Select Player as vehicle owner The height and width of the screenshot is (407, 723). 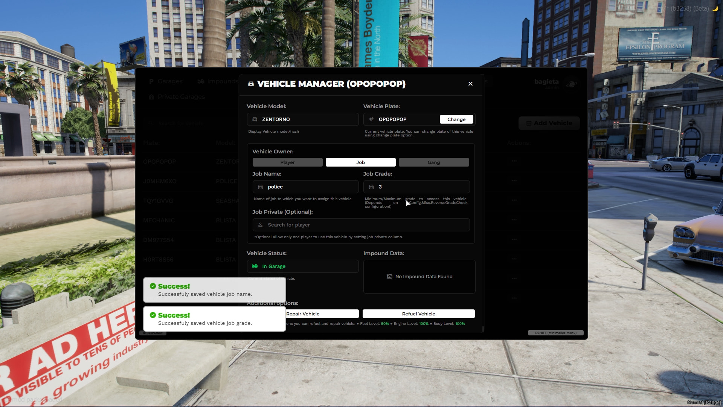pos(287,162)
